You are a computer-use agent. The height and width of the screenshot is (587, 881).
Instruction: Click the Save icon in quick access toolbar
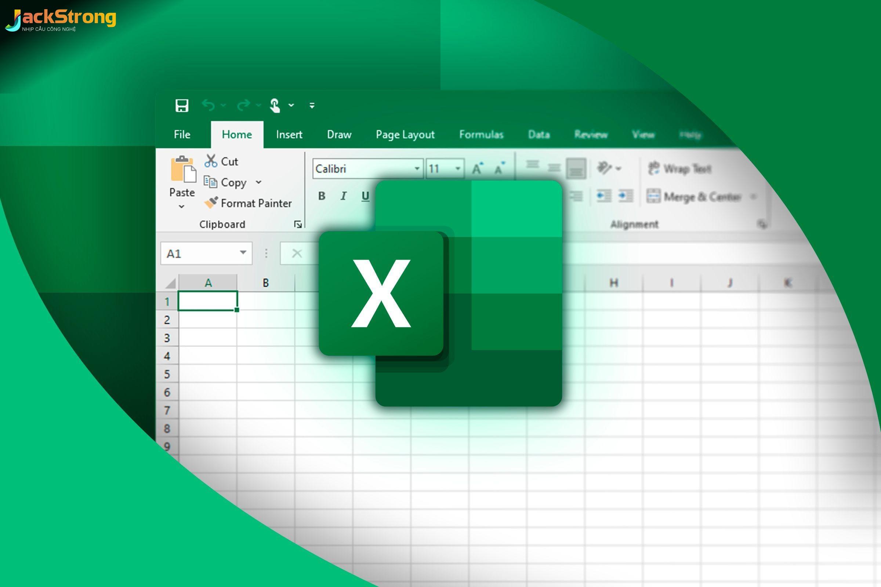pos(182,106)
